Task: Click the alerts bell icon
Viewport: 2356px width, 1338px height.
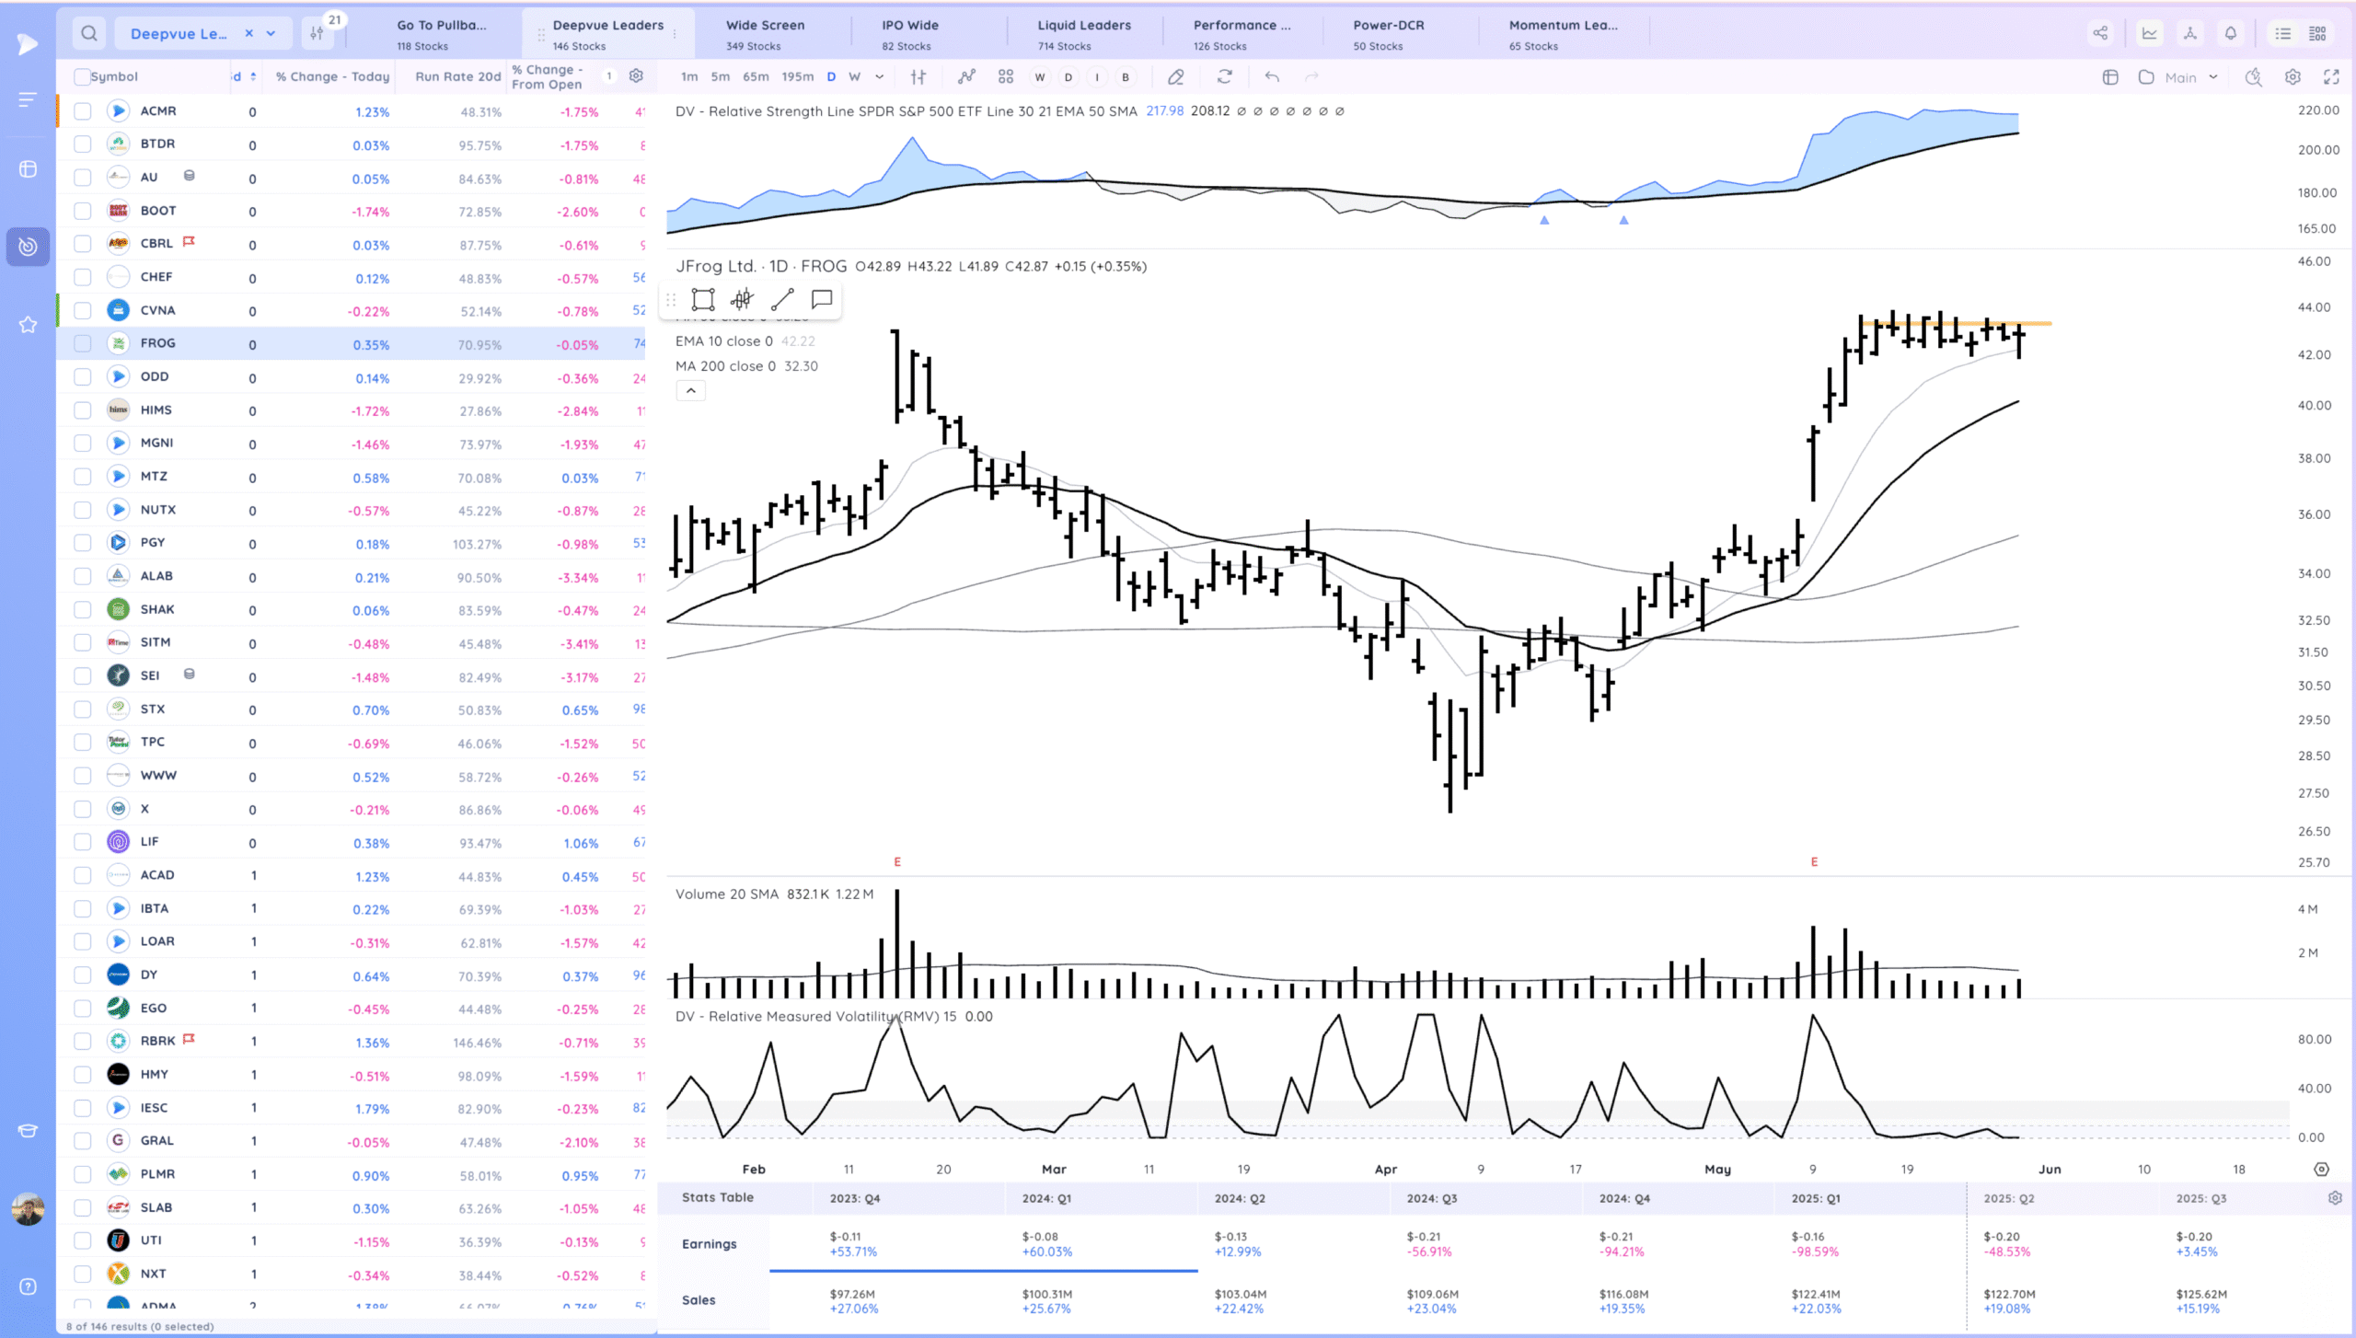Action: tap(2231, 34)
